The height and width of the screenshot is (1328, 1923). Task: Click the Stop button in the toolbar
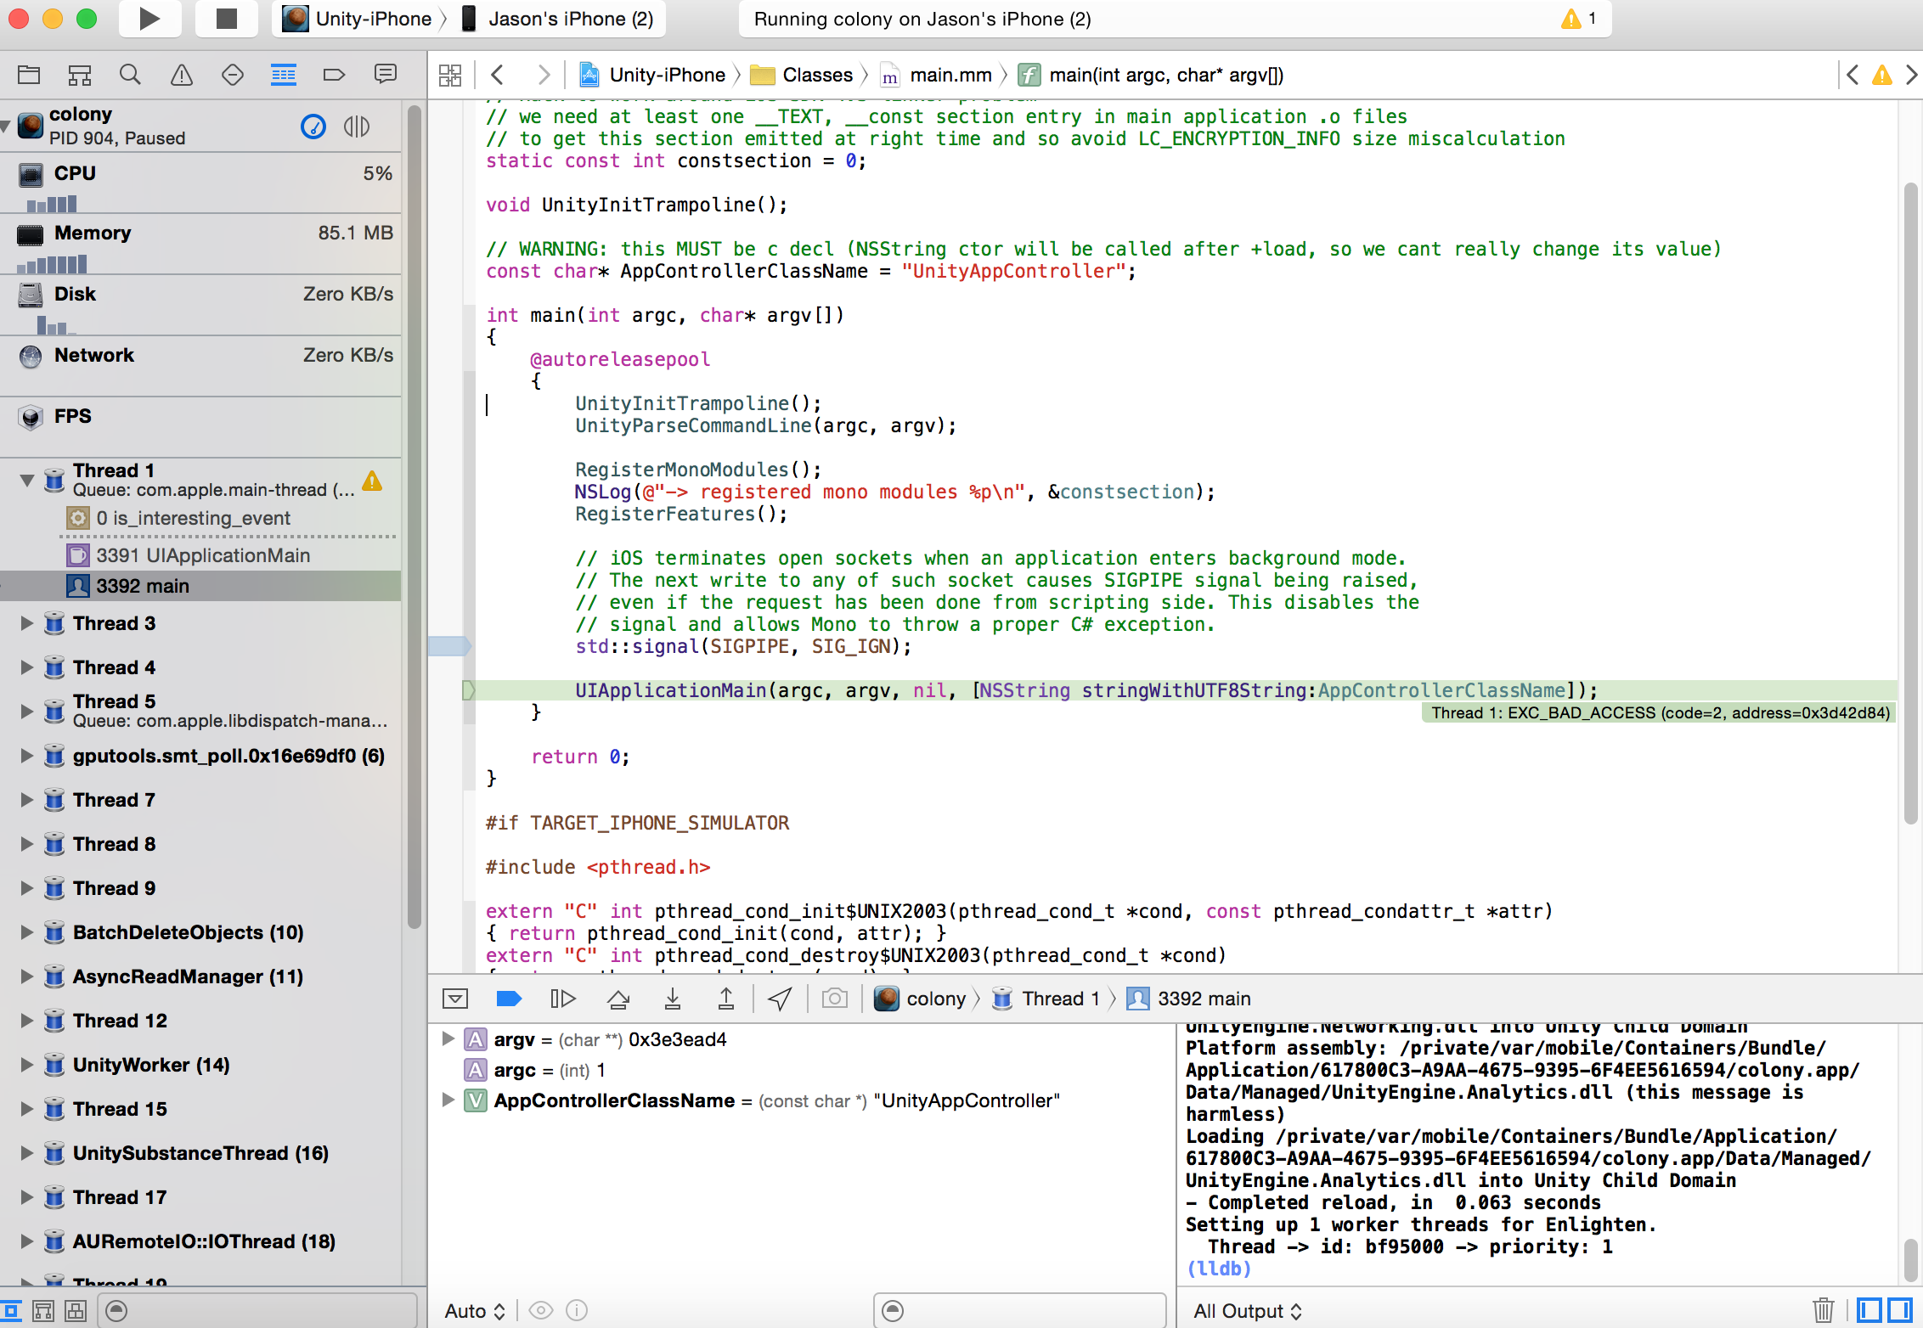point(226,19)
